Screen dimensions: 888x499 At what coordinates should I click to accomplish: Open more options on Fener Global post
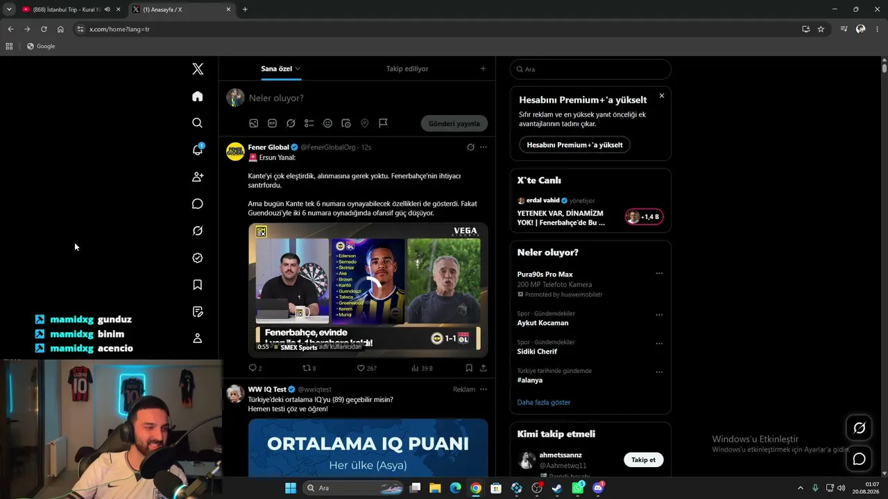[x=484, y=147]
